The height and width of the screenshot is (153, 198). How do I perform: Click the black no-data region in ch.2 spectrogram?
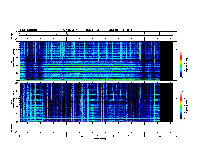pyautogui.click(x=166, y=102)
